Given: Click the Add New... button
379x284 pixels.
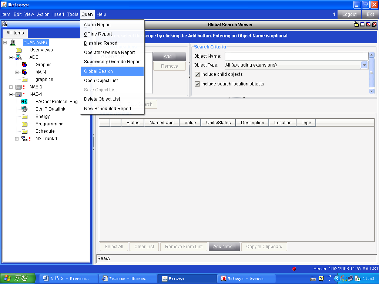Looking at the screenshot, I should click(x=224, y=247).
